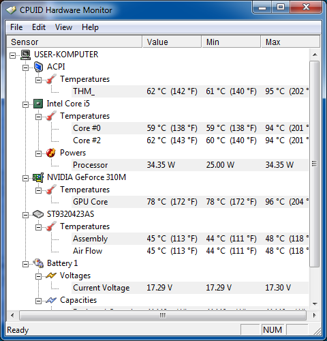The height and width of the screenshot is (341, 327).
Task: Click the Ready status bar text
Action: (x=18, y=330)
